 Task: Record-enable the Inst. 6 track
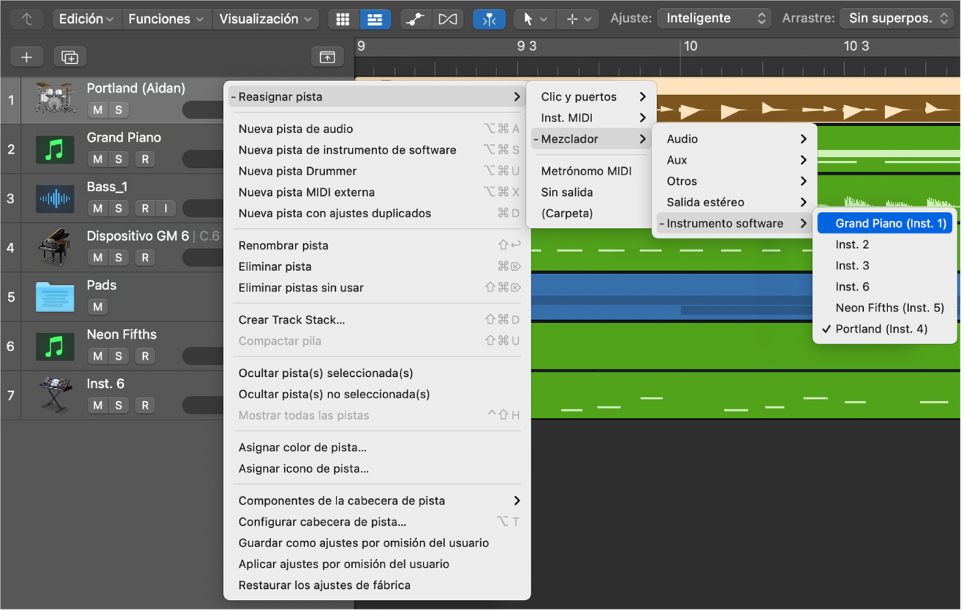(x=145, y=406)
